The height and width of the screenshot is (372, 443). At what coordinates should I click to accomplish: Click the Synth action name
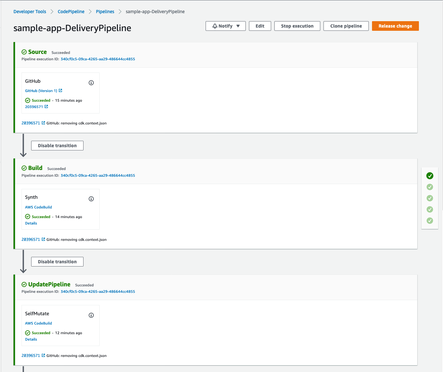pos(31,197)
